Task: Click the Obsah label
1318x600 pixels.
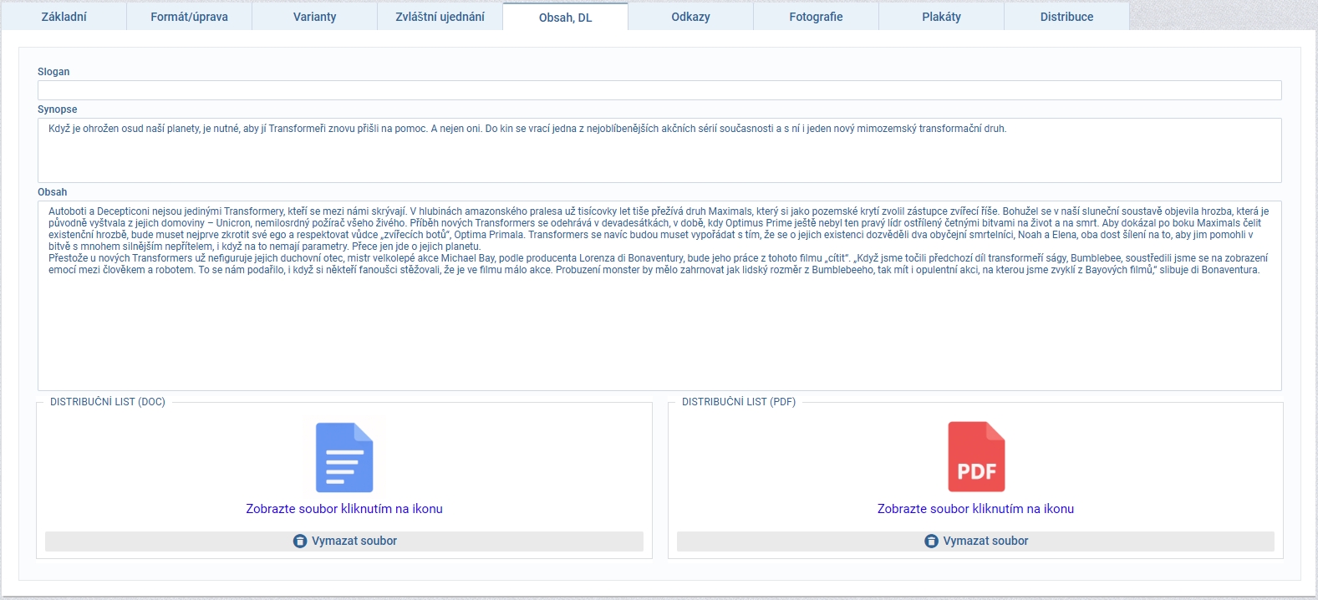Action: 53,192
